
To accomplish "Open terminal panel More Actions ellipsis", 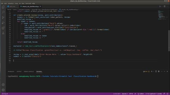I will [162, 72].
